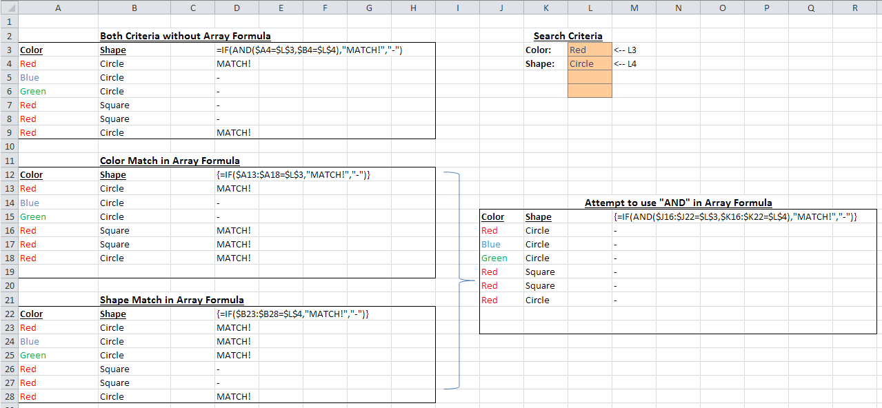Select column R header
Screen dimensions: 882x408
[x=854, y=8]
